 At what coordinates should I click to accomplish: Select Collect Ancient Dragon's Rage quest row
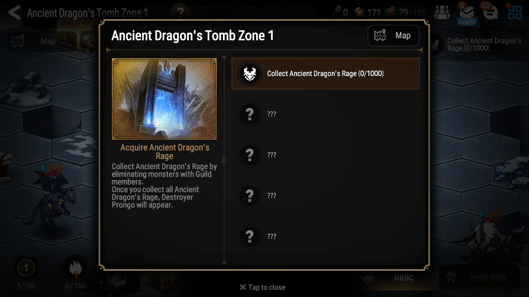(x=326, y=74)
